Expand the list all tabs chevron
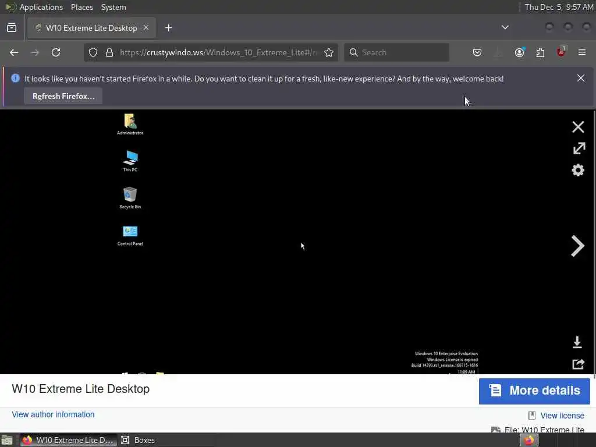Screen dimensions: 596x447 [505, 27]
